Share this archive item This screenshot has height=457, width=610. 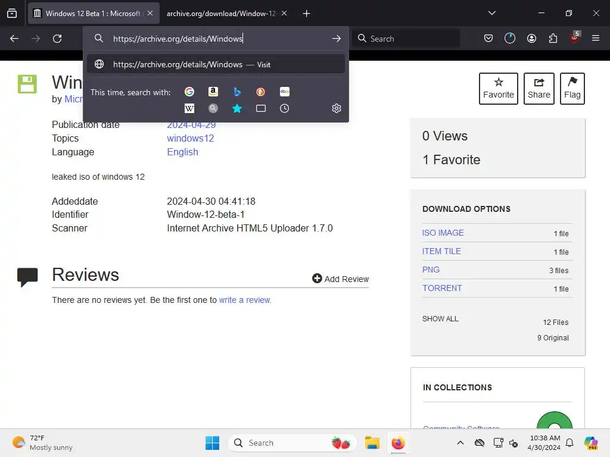pos(539,89)
